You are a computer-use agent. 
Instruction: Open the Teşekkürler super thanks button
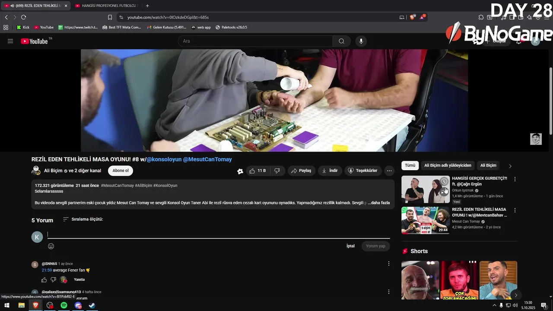363,171
